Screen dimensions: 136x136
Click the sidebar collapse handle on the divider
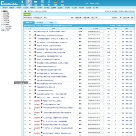(x=21, y=73)
